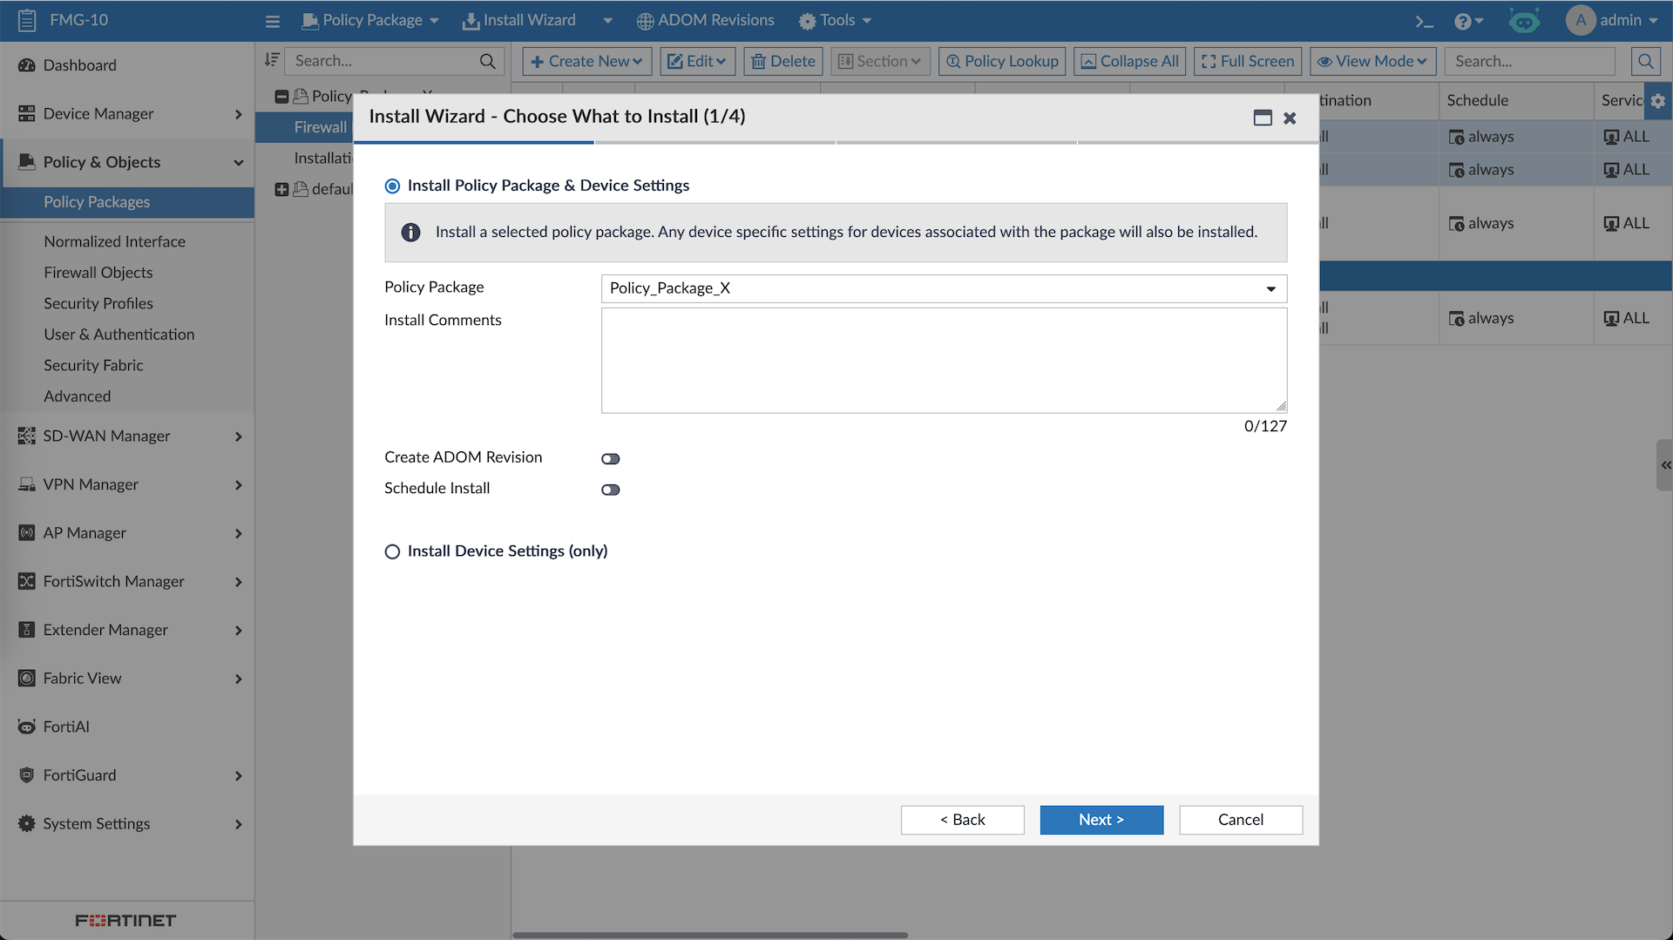1673x940 pixels.
Task: Open the Policy Package dropdown in wizard
Action: pos(943,288)
